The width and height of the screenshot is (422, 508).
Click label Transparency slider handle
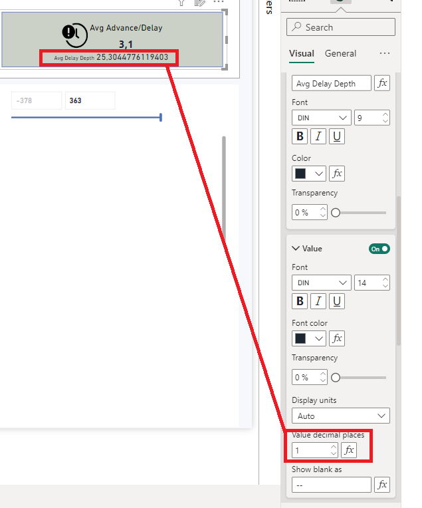[x=336, y=213]
